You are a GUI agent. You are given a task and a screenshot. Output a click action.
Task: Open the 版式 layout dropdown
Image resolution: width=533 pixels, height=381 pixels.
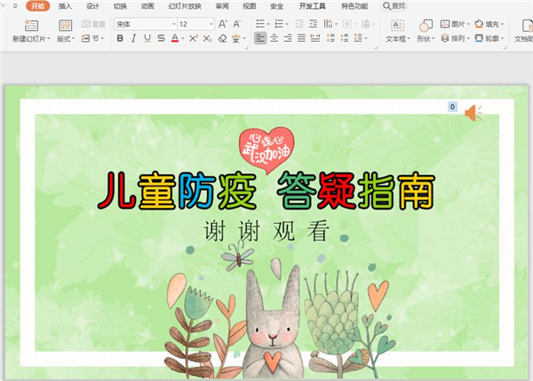pos(66,39)
